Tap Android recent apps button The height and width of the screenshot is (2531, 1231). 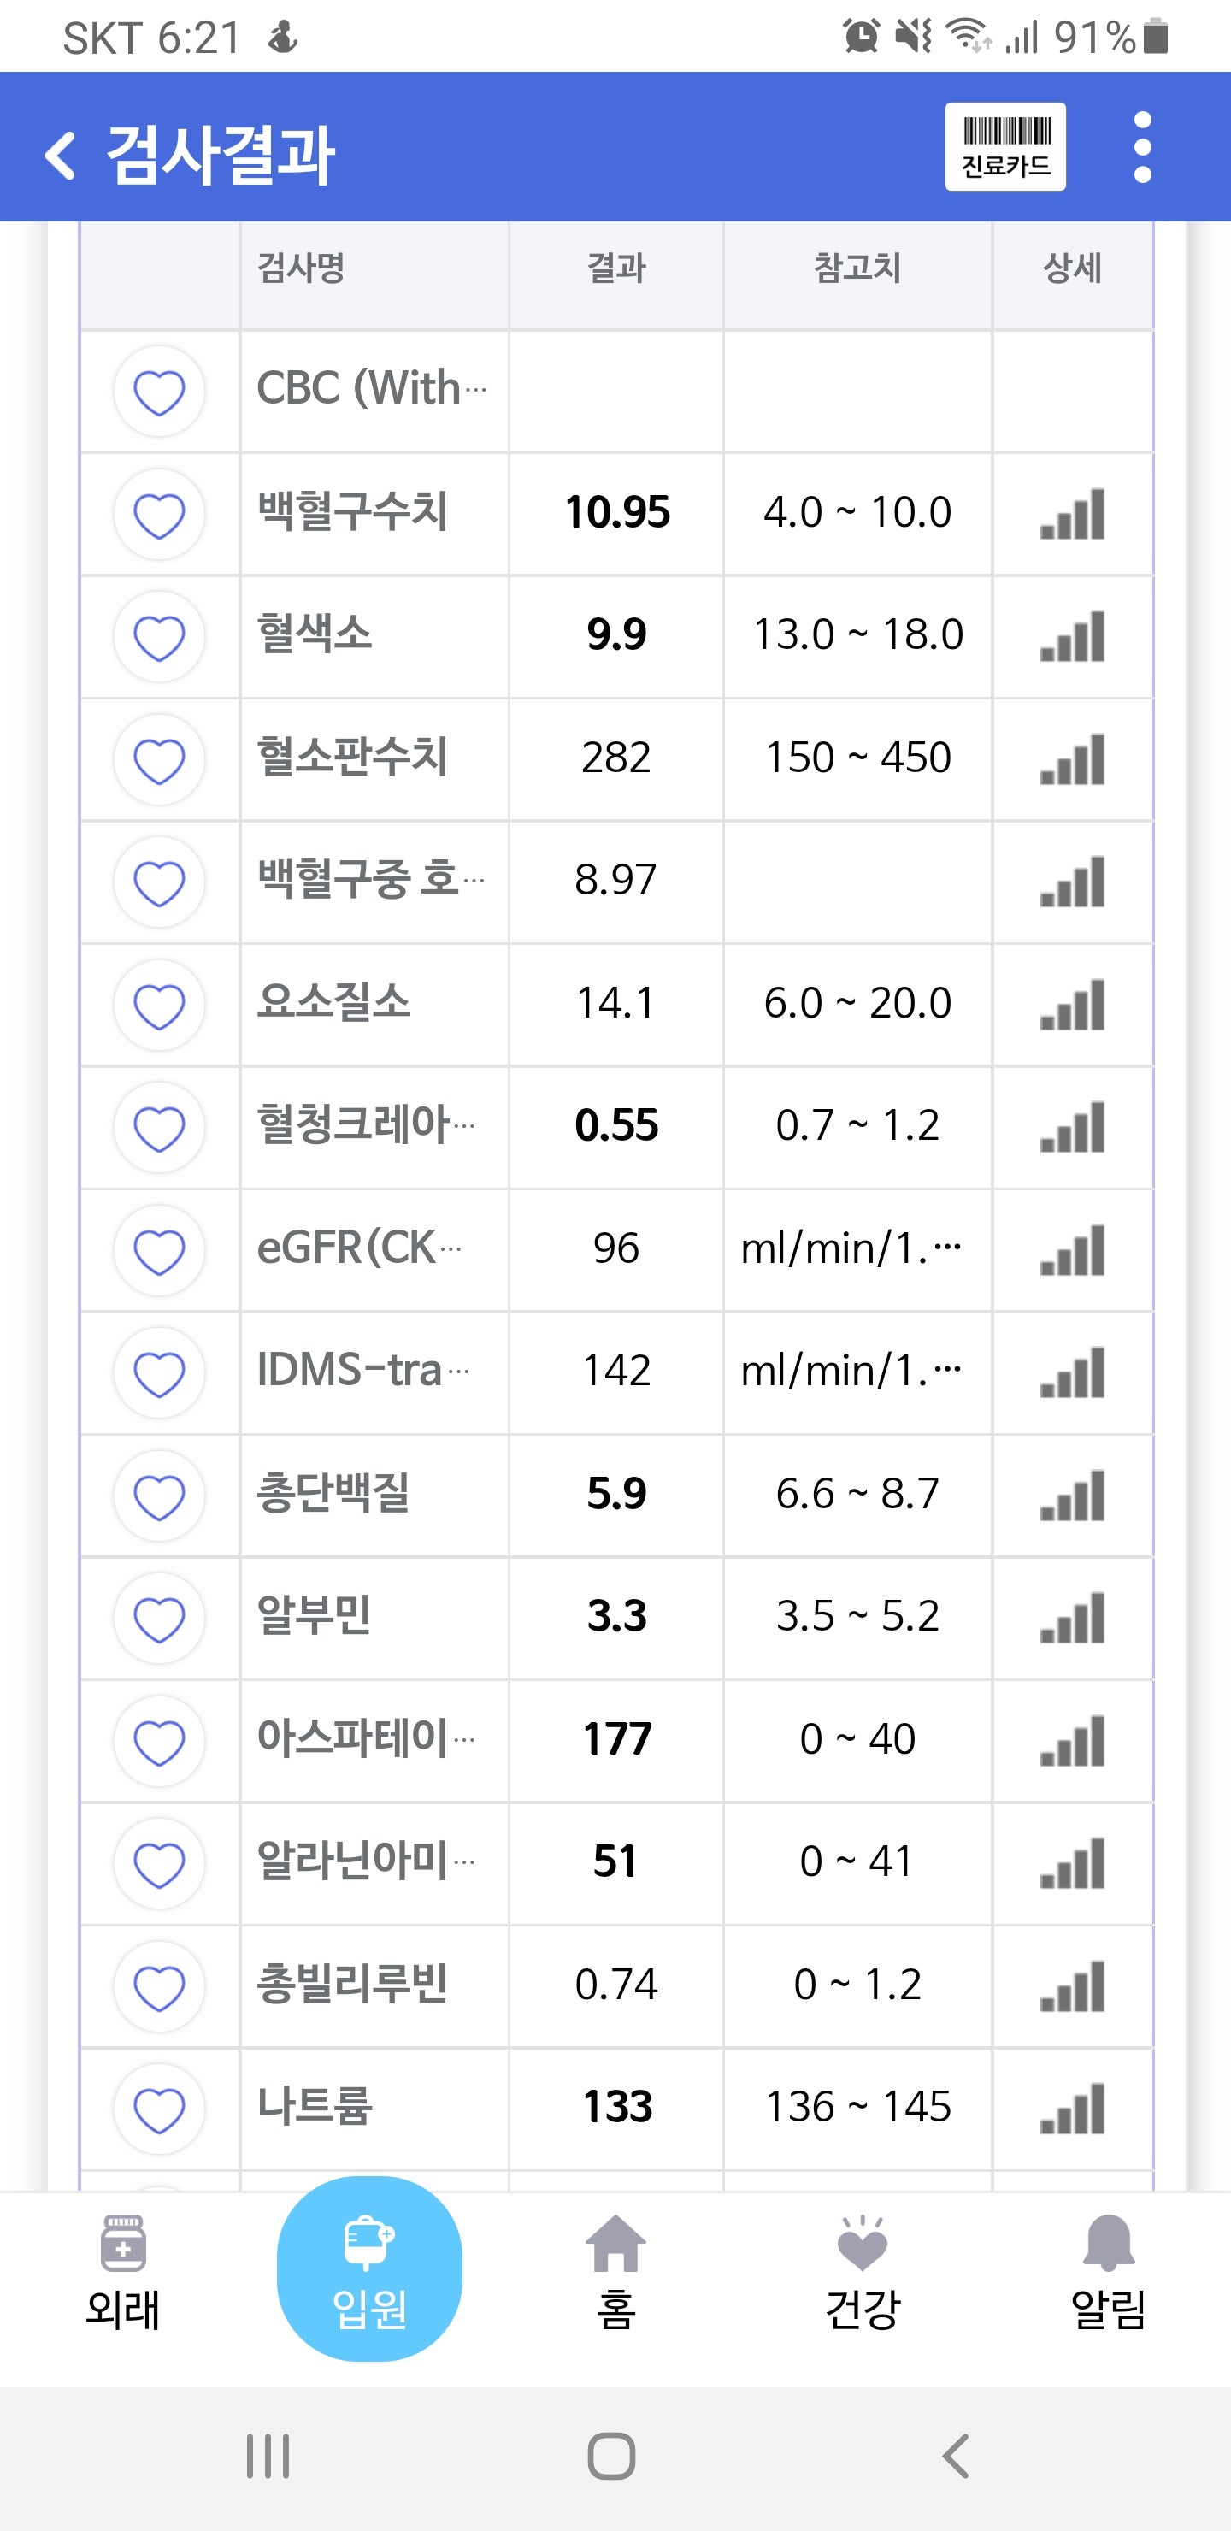(268, 2457)
